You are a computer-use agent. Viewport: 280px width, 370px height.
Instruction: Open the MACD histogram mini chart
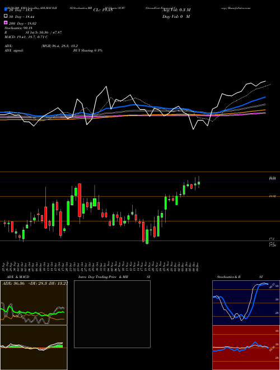tap(34, 348)
